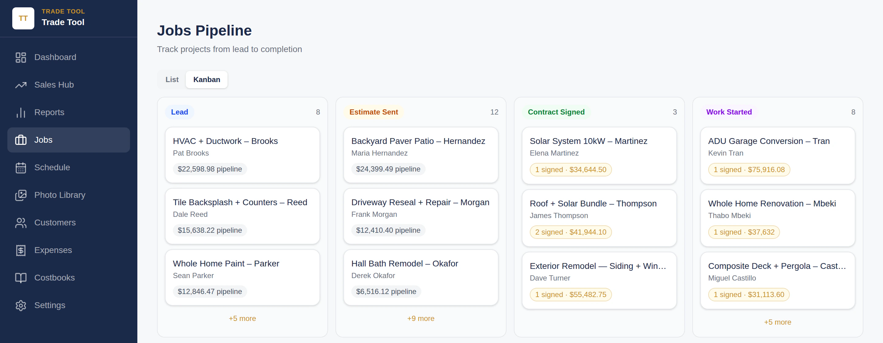The height and width of the screenshot is (343, 883).
Task: Click customer name Dave Turner
Action: coord(550,278)
